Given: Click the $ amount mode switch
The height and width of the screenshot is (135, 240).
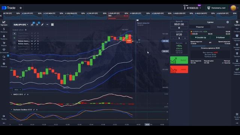Looking at the screenshot, I should (179, 38).
